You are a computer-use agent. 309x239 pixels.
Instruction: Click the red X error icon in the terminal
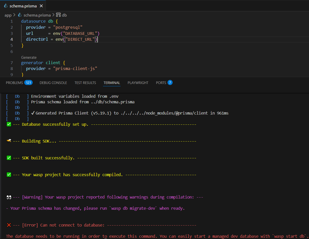[9, 225]
